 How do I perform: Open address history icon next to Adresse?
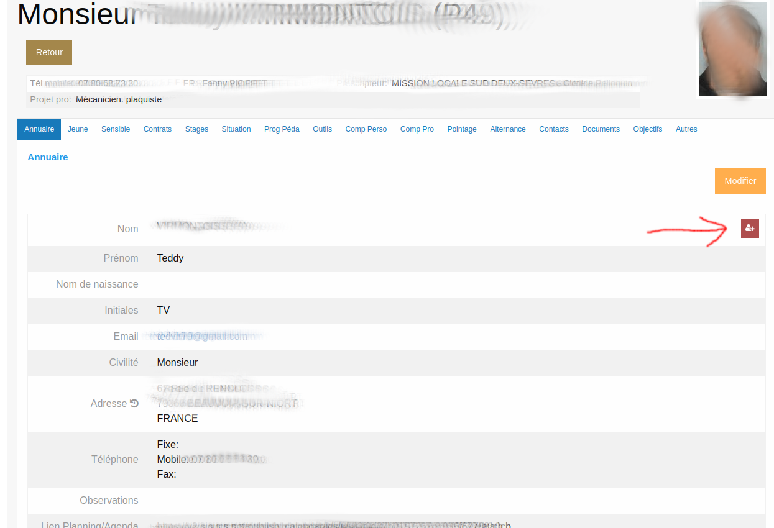pyautogui.click(x=134, y=403)
